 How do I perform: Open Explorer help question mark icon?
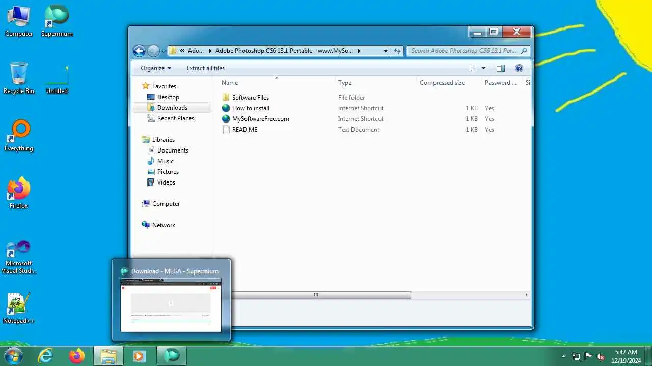pos(519,68)
